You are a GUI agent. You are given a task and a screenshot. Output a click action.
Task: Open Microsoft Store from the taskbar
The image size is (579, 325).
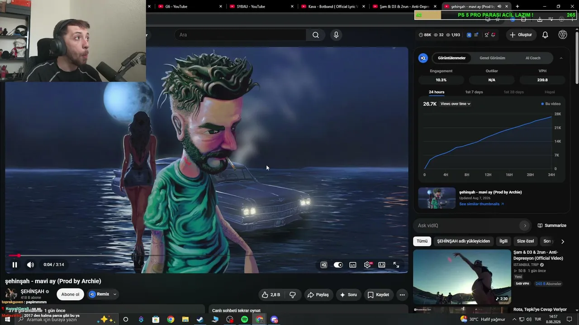(x=156, y=320)
